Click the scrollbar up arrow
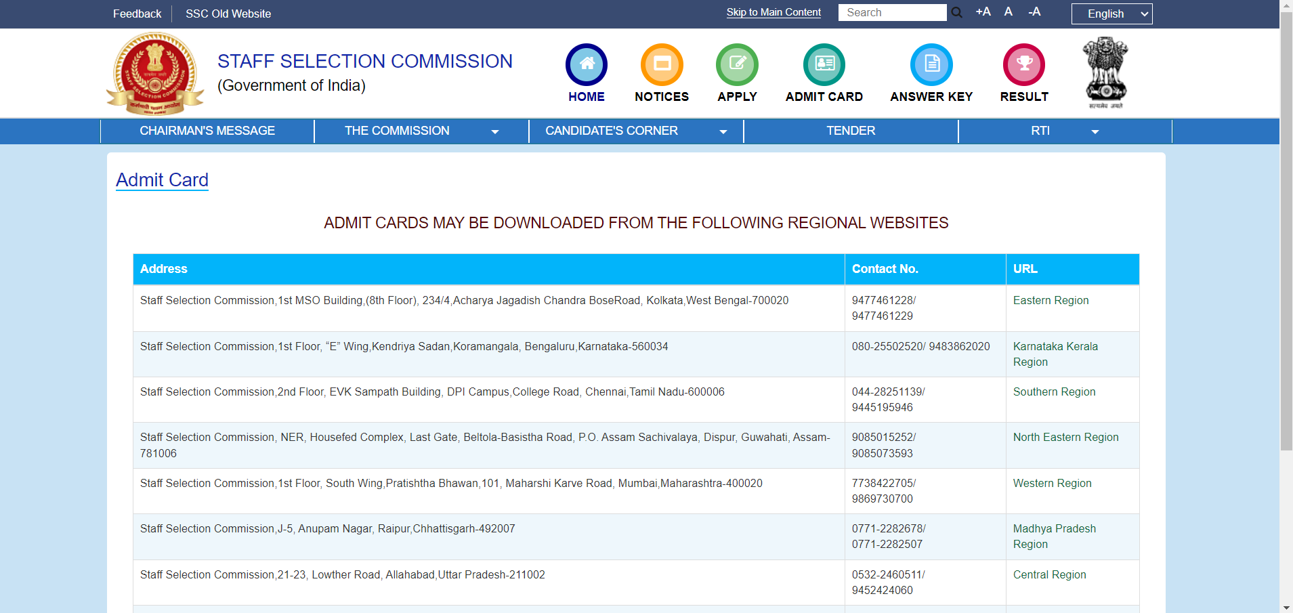Screen dimensions: 1293x613 (x=1286, y=5)
